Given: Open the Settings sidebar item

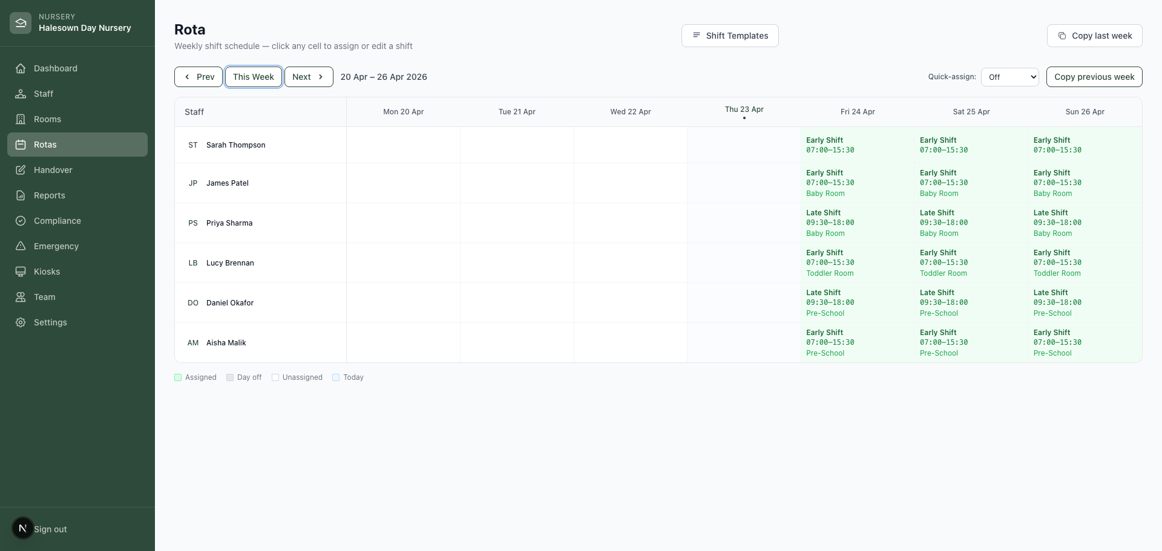Looking at the screenshot, I should pos(77,322).
